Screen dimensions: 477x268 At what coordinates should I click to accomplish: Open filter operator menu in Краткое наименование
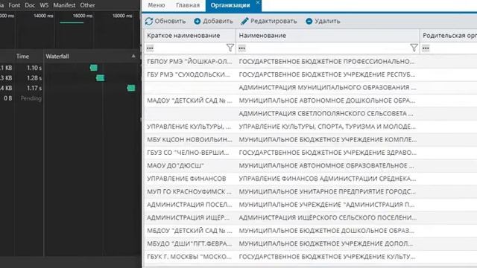tap(150, 48)
